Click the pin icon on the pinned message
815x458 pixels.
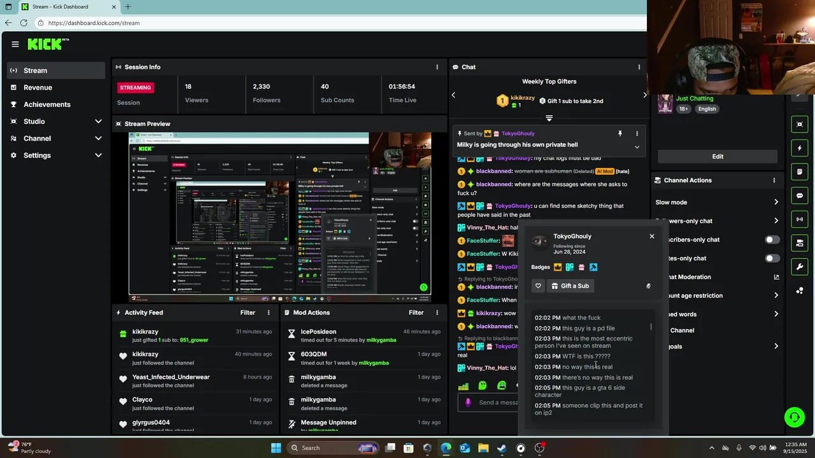(x=620, y=134)
